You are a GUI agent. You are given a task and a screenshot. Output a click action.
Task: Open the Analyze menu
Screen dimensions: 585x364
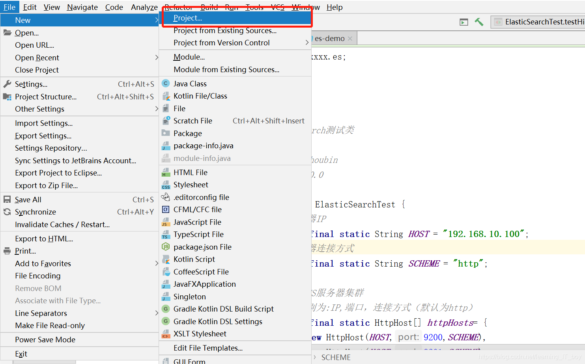point(144,7)
